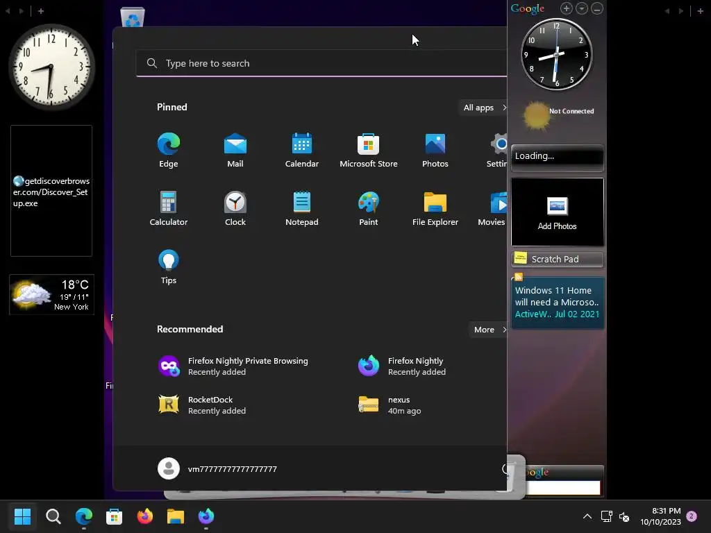Click the Type here to search box

pos(321,63)
